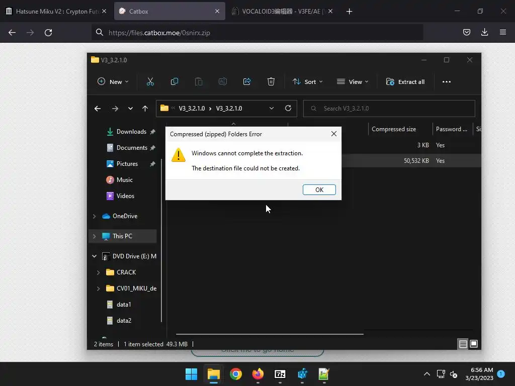Expand the OneDrive tree node
The image size is (515, 386).
click(x=94, y=216)
